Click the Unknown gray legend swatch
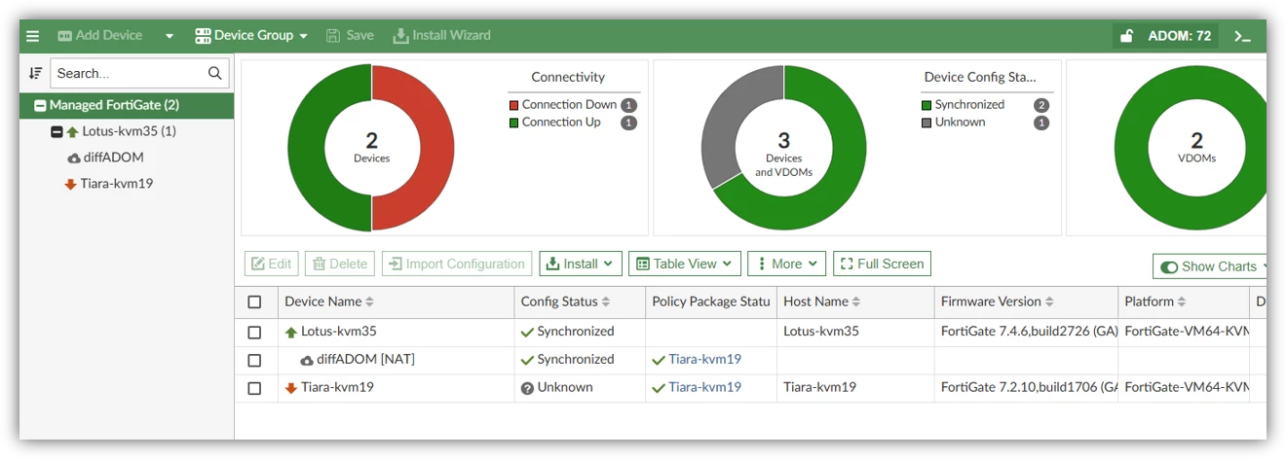This screenshot has width=1286, height=459. click(927, 123)
